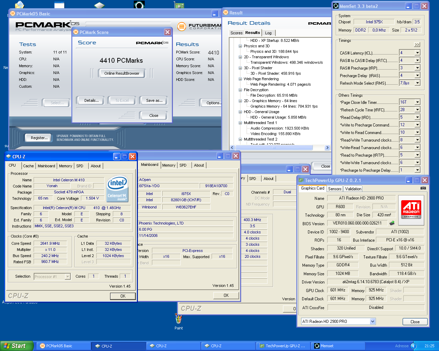
Task: Open the GPU-Z graphics card selector dropdown
Action: tap(373, 321)
